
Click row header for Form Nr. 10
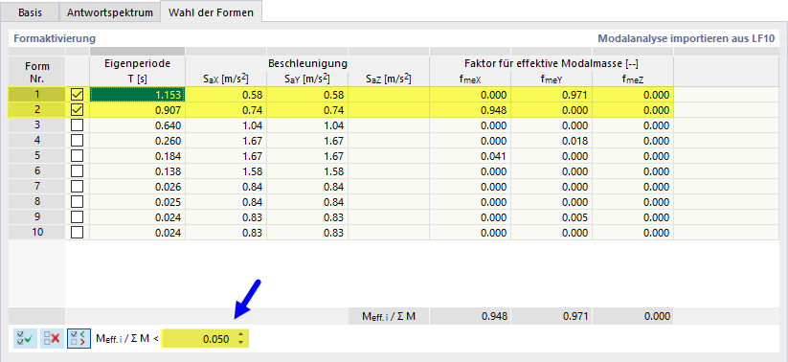coord(37,233)
